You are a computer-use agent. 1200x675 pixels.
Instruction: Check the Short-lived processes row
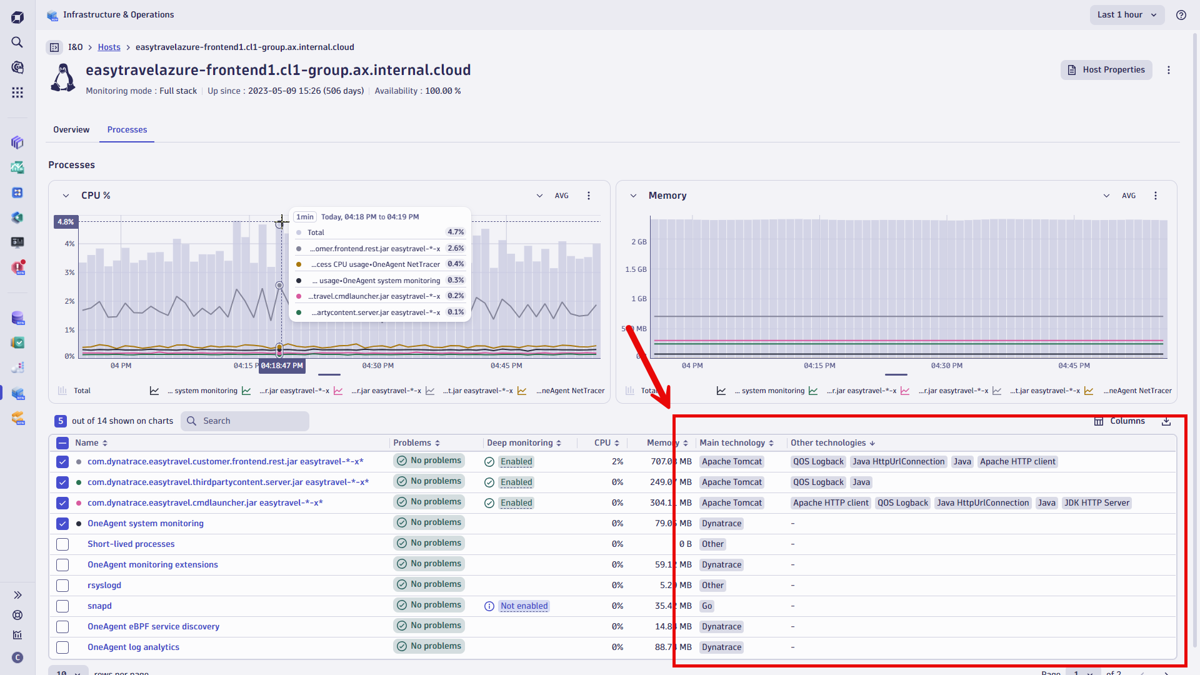click(62, 544)
